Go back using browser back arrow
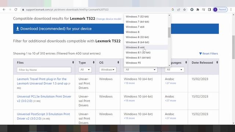Image resolution: width=235 pixels, height=132 pixels. pyautogui.click(x=4, y=10)
